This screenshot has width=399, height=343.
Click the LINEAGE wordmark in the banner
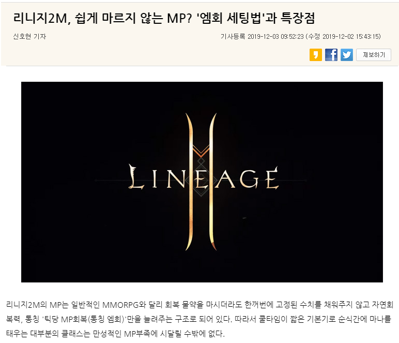pyautogui.click(x=204, y=177)
